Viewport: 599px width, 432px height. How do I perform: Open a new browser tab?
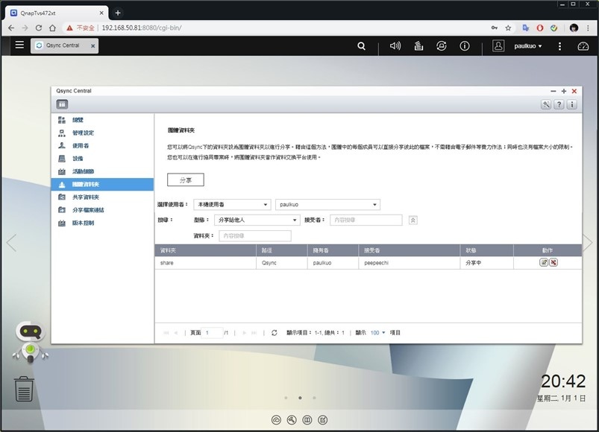[118, 13]
